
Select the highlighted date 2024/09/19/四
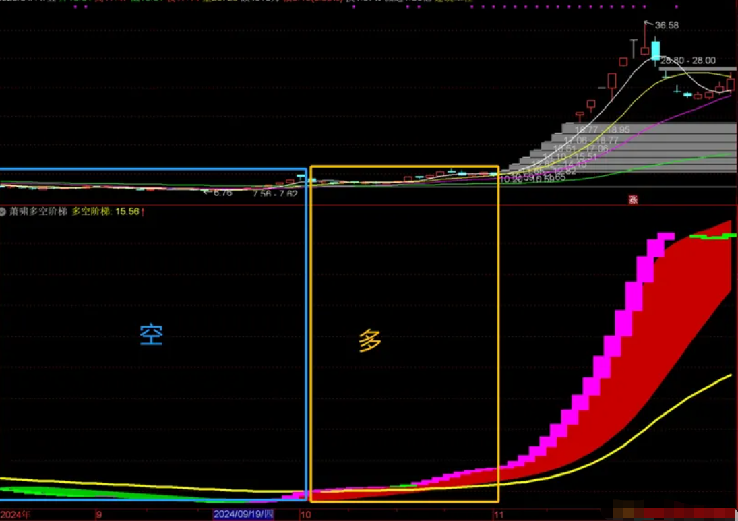[243, 514]
